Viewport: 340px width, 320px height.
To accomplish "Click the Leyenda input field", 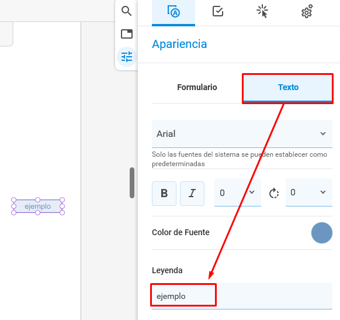I will (242, 296).
